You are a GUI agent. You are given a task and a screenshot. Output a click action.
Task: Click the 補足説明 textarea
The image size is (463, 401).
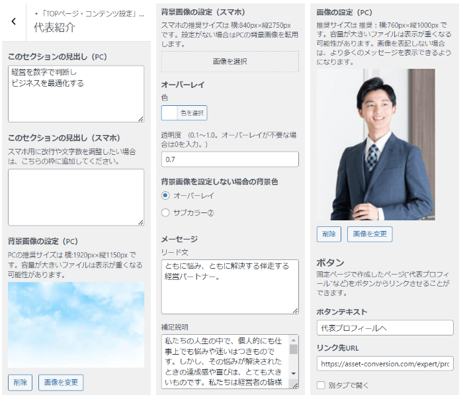pos(226,362)
